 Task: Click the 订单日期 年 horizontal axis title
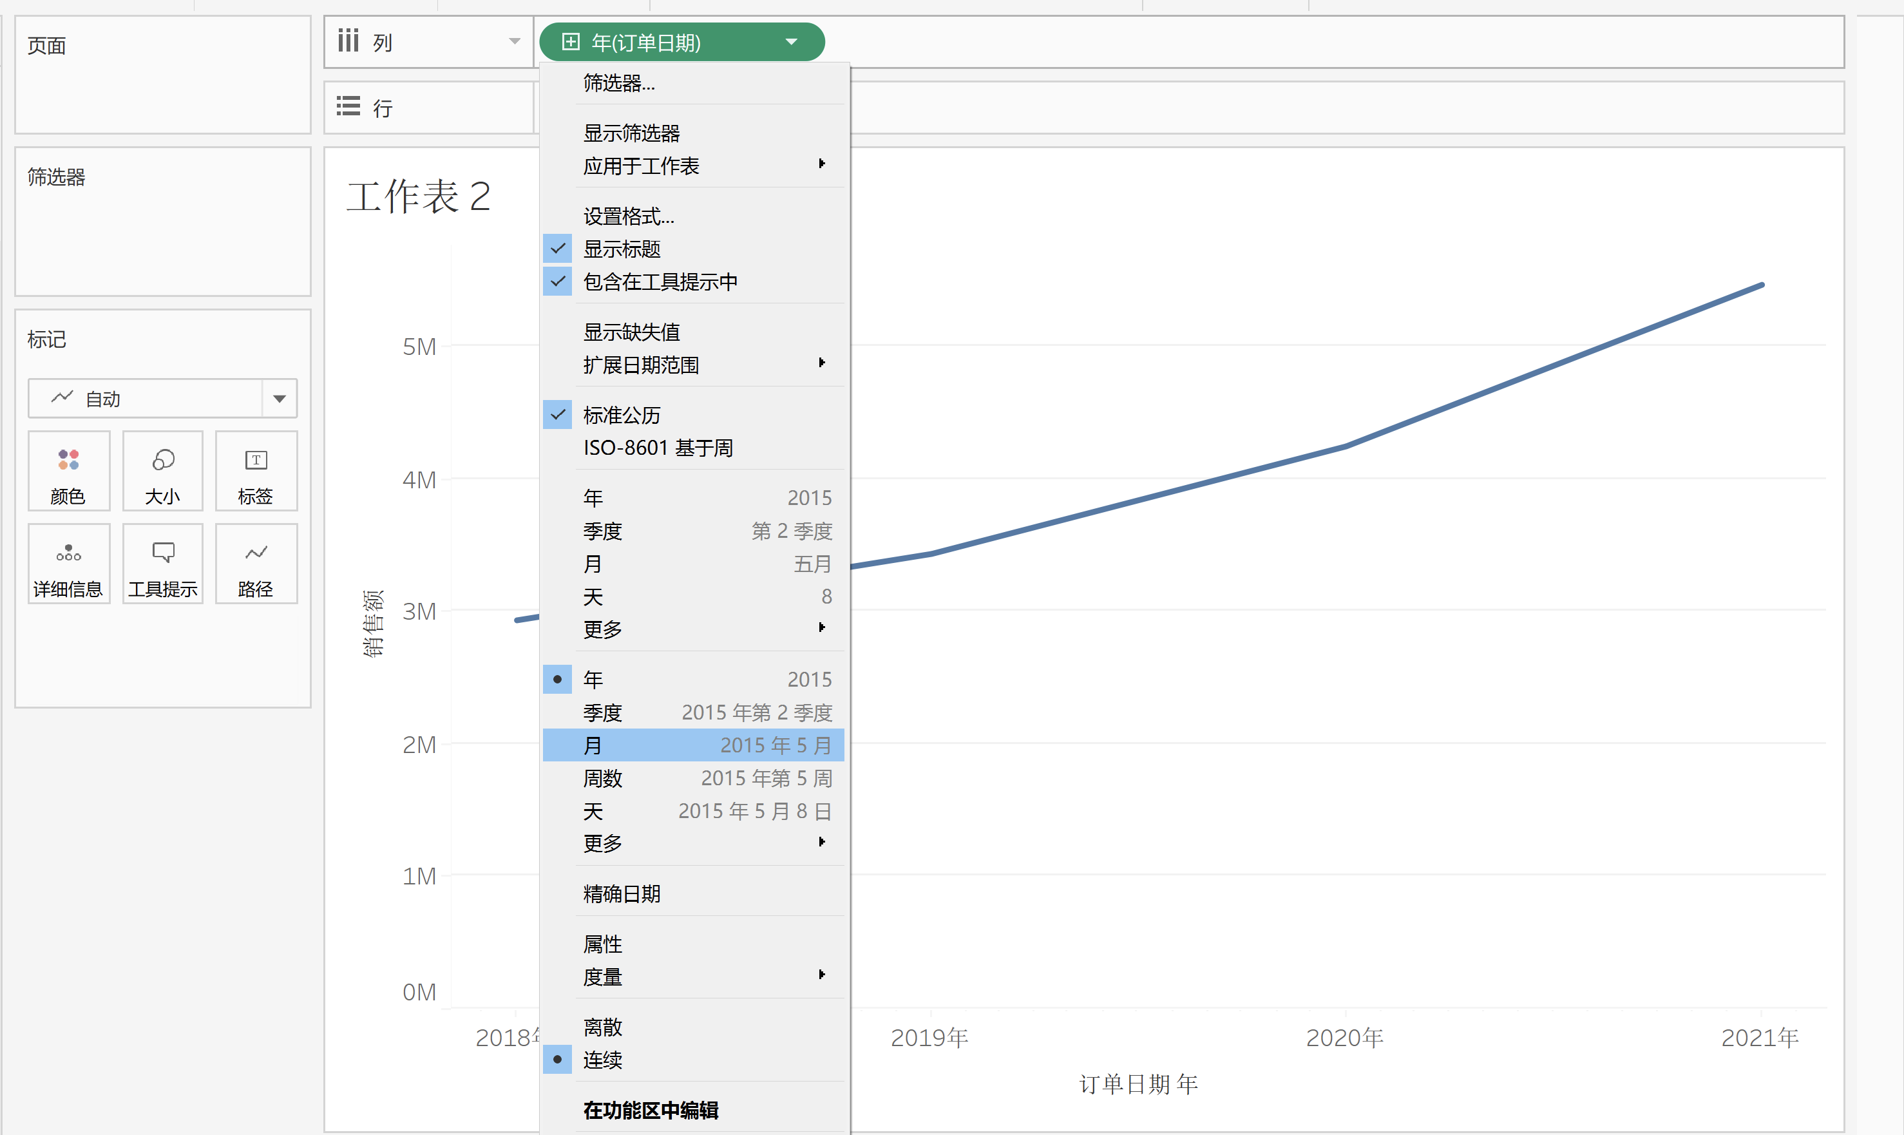click(1139, 1083)
